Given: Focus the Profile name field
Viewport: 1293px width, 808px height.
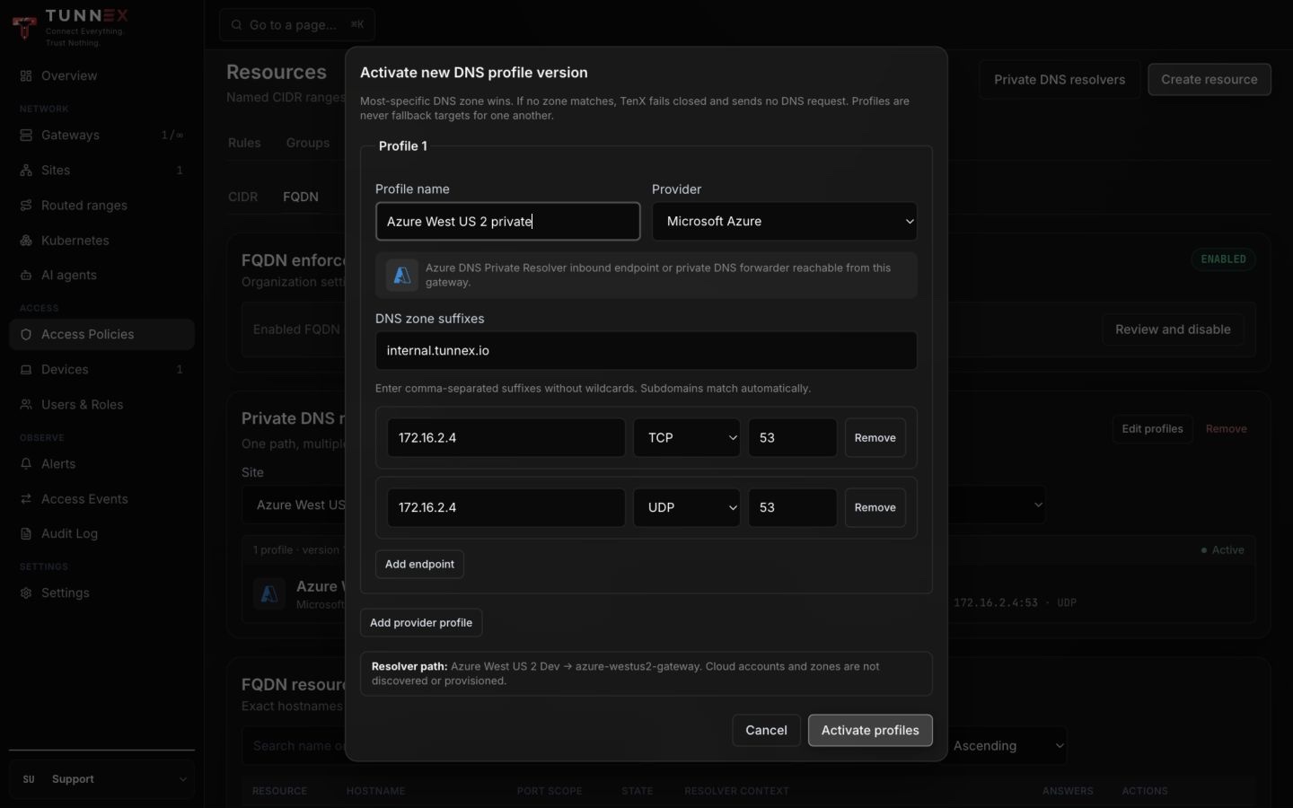Looking at the screenshot, I should pos(508,222).
